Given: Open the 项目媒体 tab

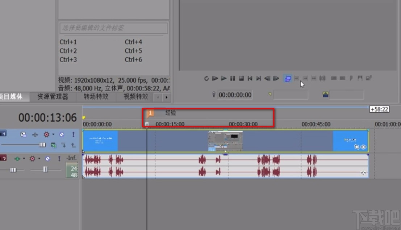Looking at the screenshot, I should click(x=12, y=97).
